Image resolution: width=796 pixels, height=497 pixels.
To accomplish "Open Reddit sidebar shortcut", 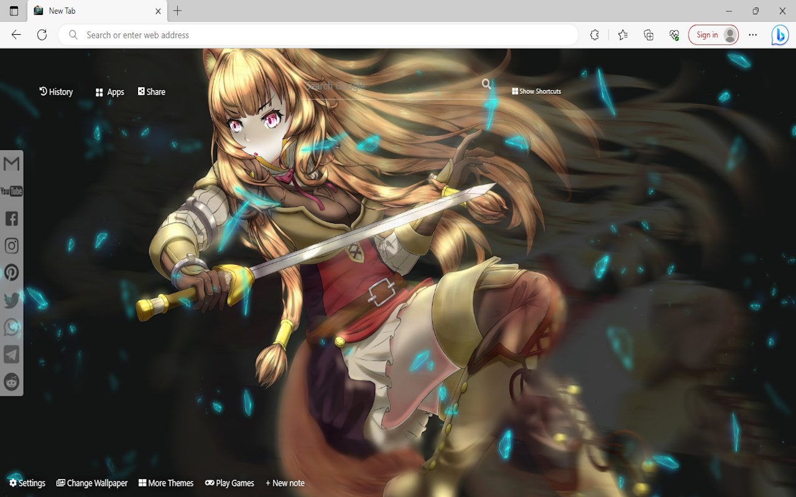I will (12, 382).
